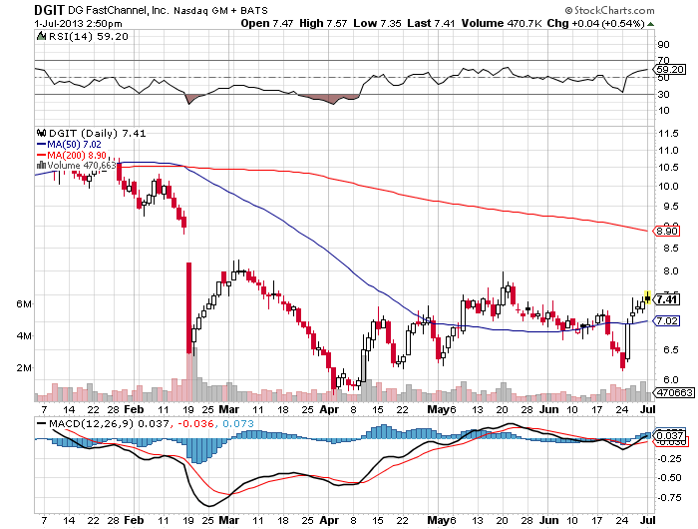Click the 59.20 RSI value tag on the axis

670,70
